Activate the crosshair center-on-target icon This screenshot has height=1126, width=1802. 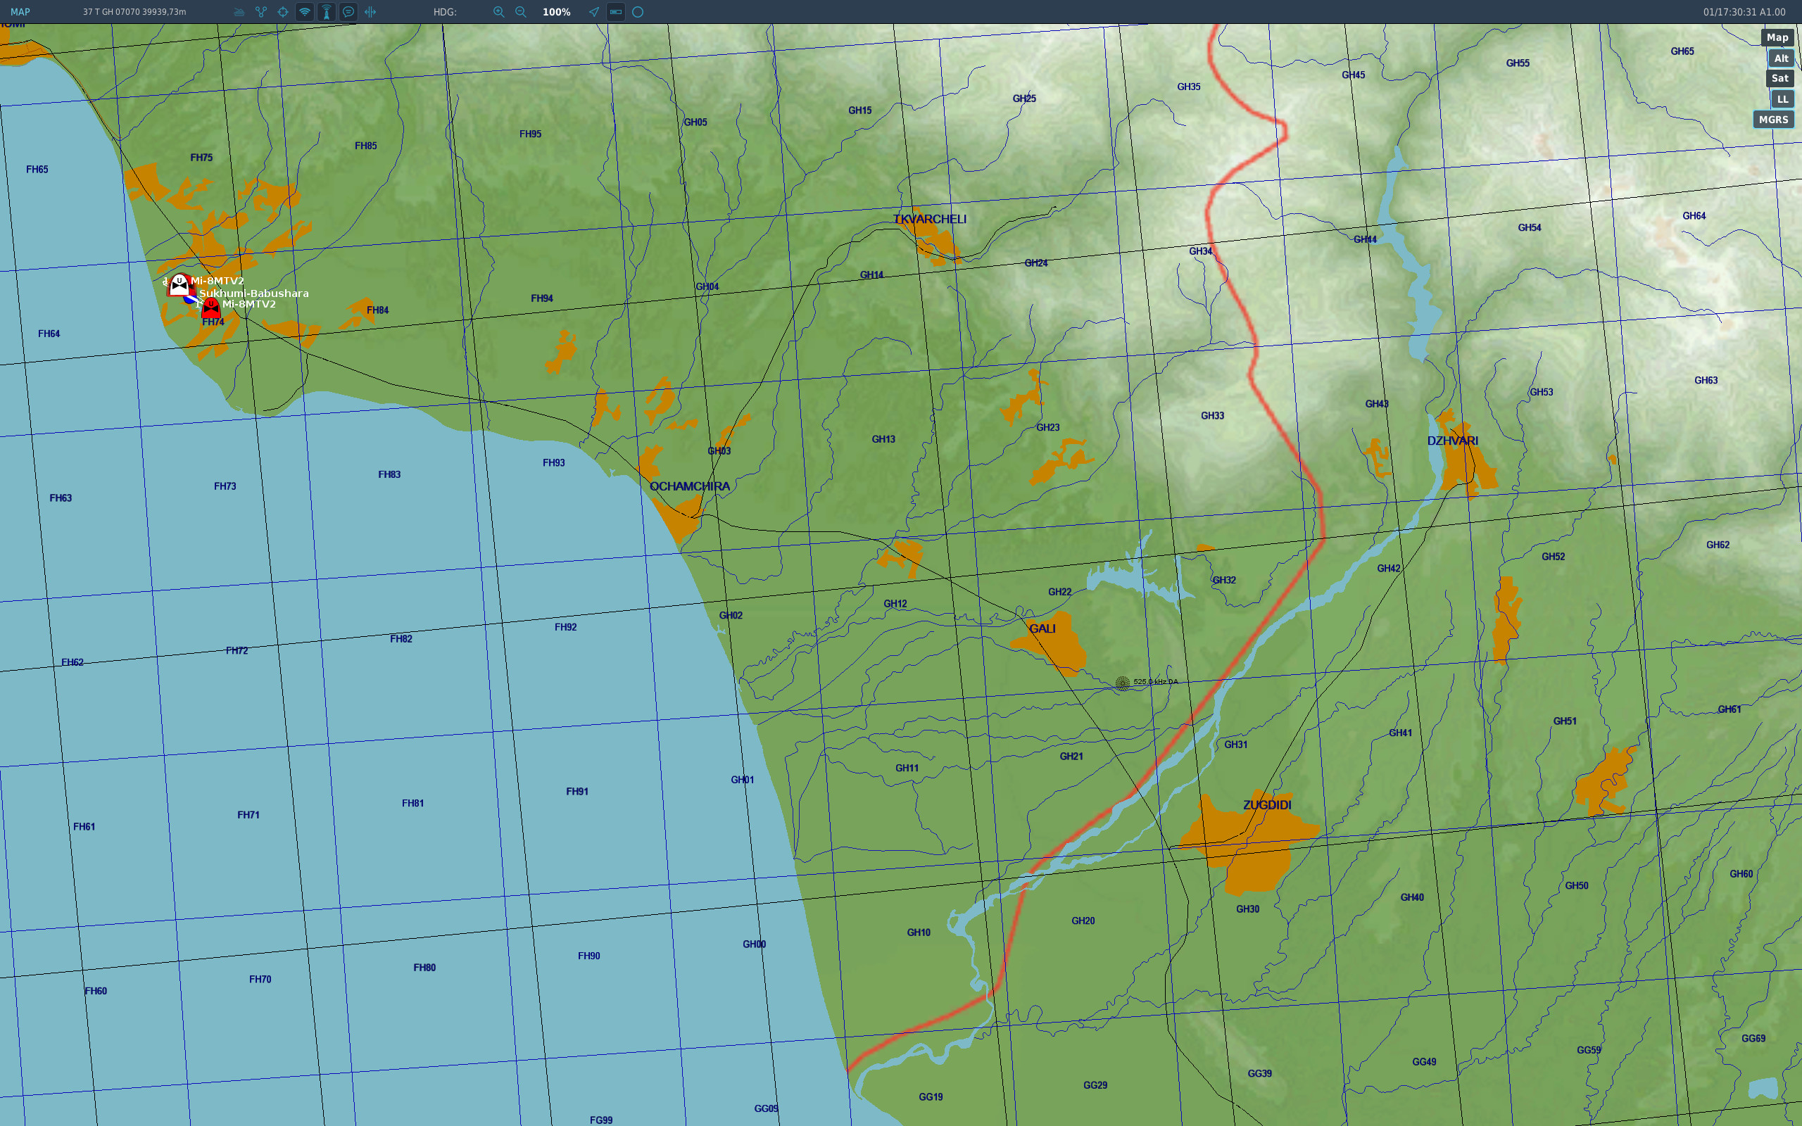coord(283,12)
